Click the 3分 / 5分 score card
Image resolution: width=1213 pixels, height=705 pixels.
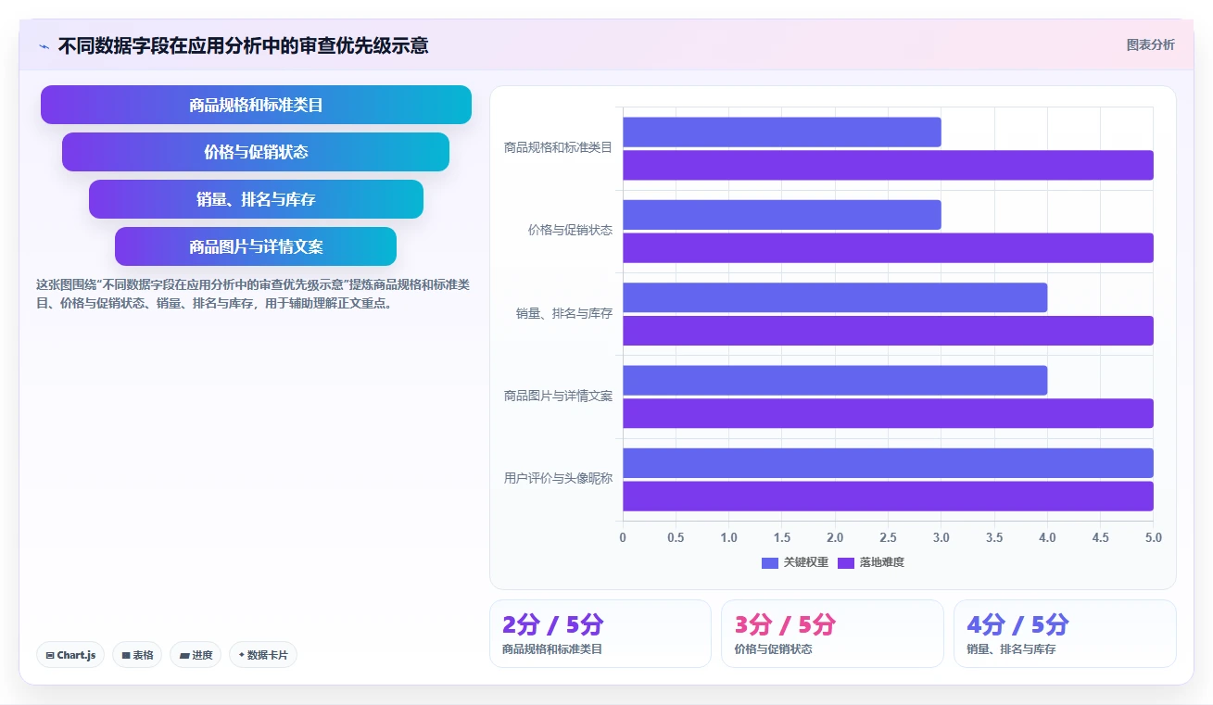point(832,634)
